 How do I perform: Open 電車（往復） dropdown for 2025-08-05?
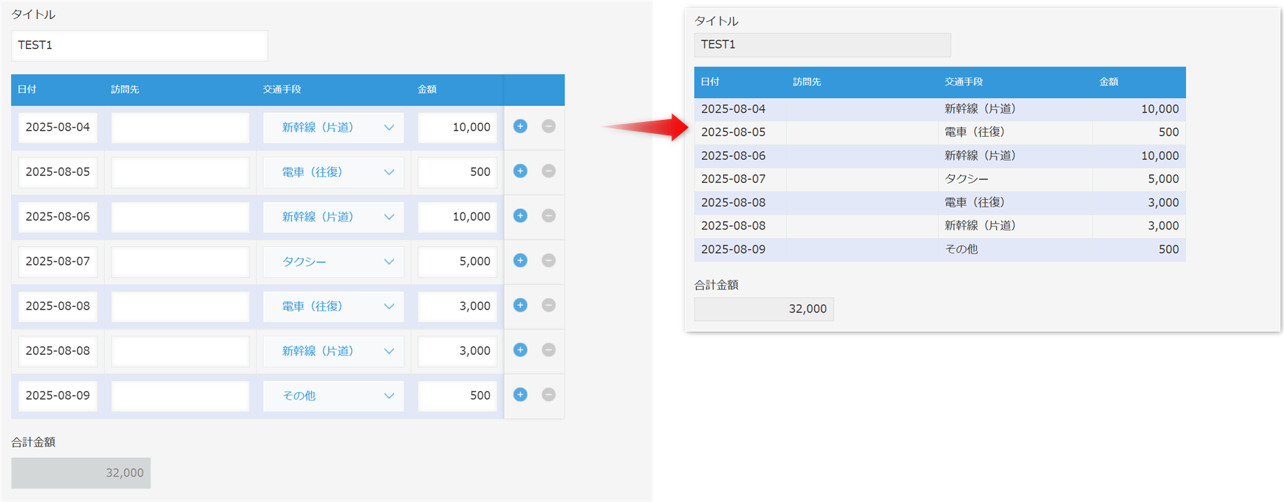point(334,172)
